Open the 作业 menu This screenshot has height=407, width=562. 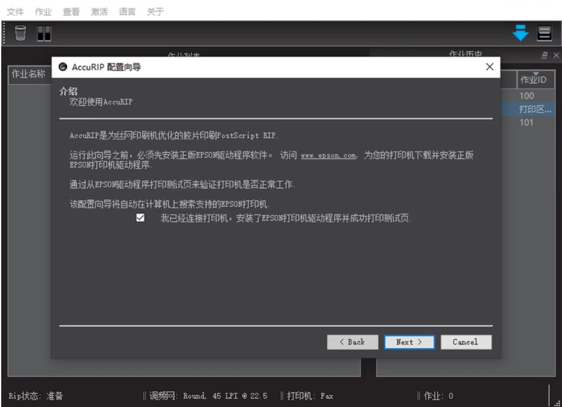(43, 11)
